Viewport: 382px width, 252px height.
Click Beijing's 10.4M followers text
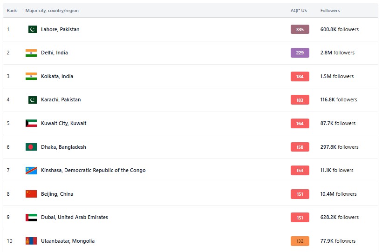point(338,194)
